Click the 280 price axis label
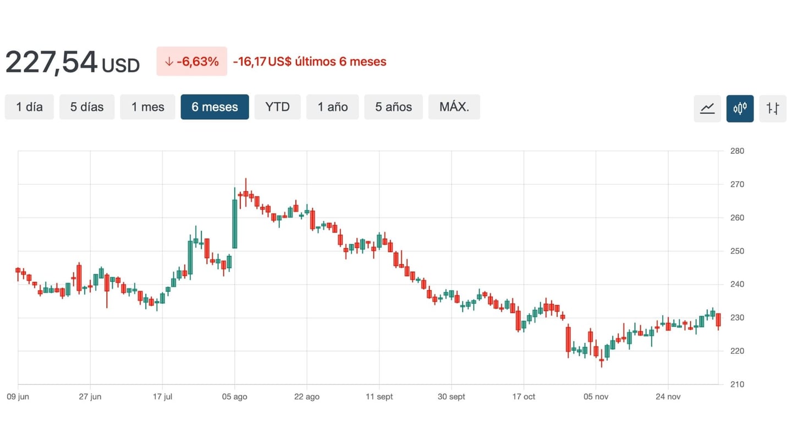The height and width of the screenshot is (445, 792). click(738, 151)
